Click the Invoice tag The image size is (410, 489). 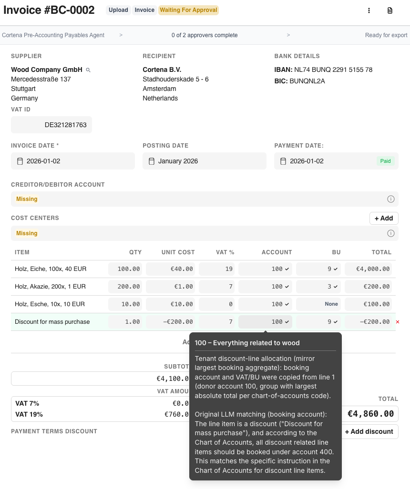pos(144,10)
